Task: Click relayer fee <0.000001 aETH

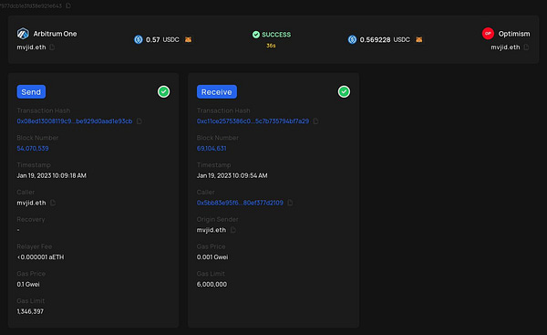Action: [x=40, y=257]
